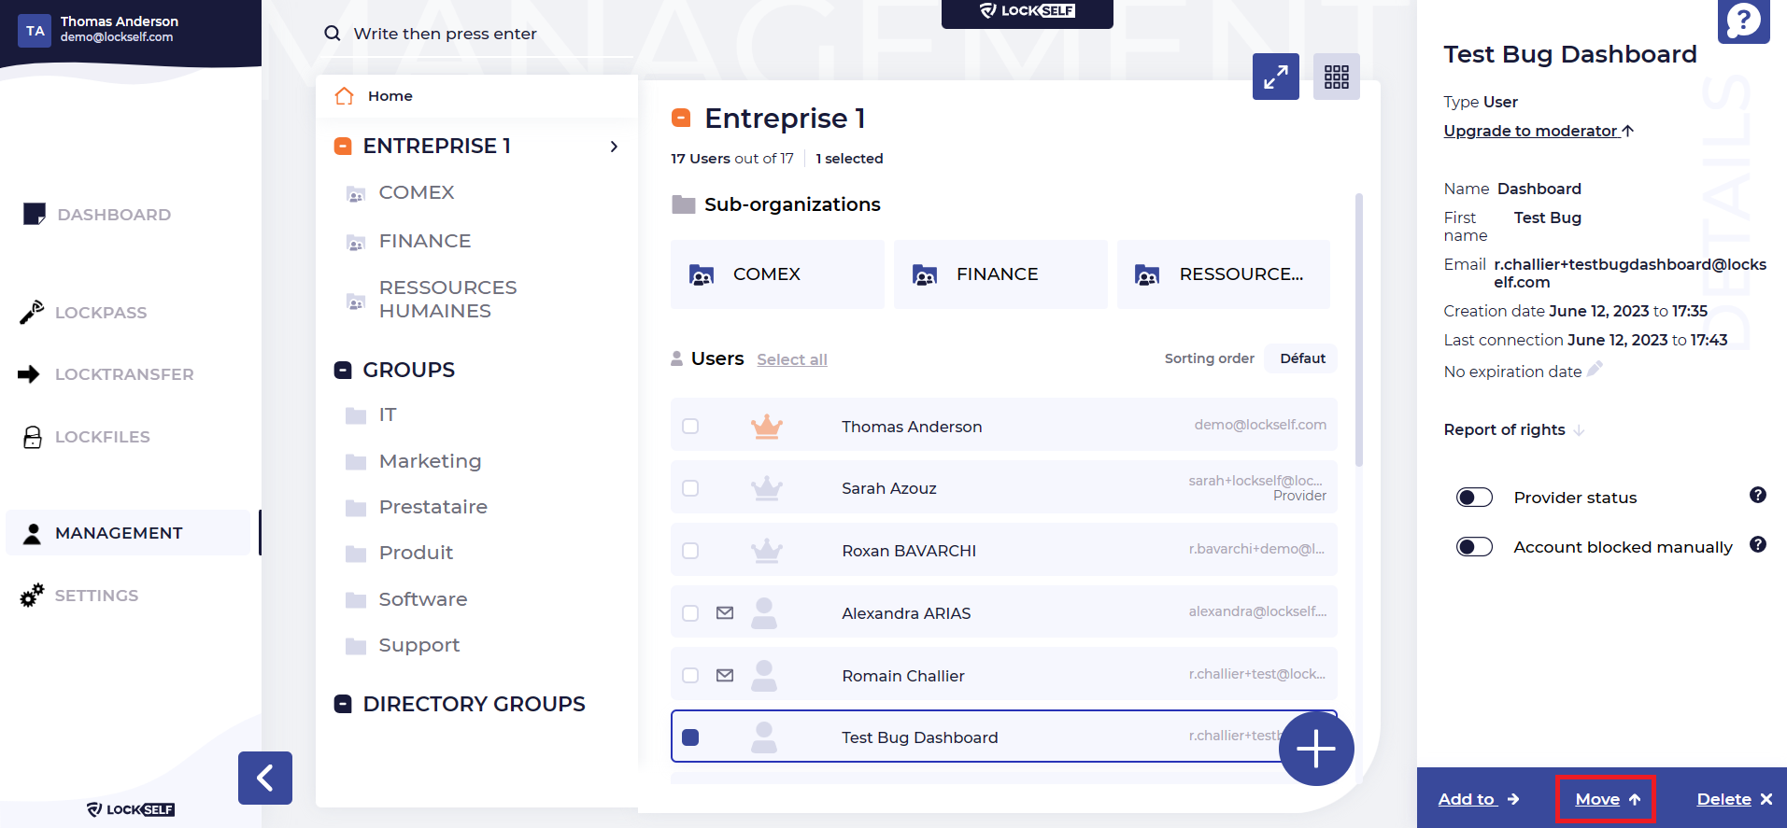Viewport: 1787px width, 828px height.
Task: Switch to grid view icon
Action: coord(1337,77)
